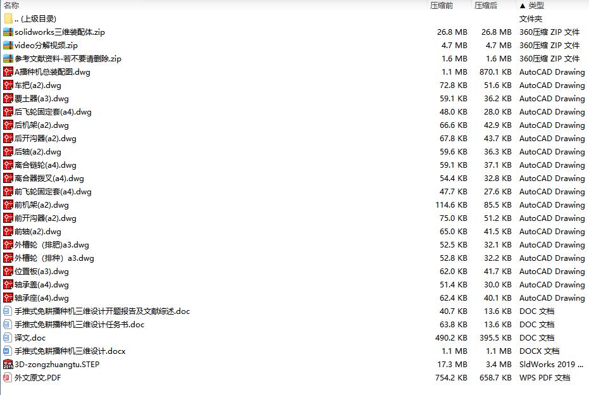Click the 离合链轮(a4).dwg file icon
This screenshot has width=589, height=395.
tap(8, 165)
